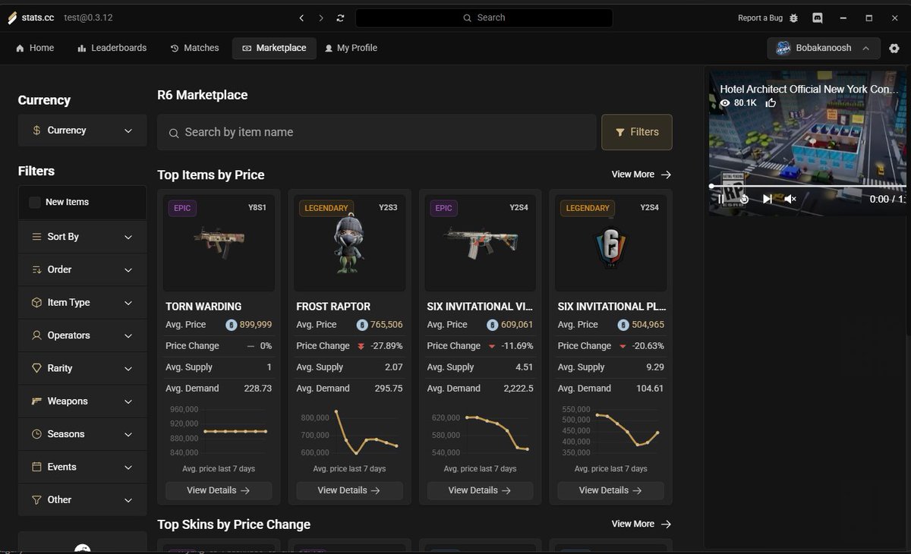Click the Operators person icon
Viewport: 911px width, 554px height.
pyautogui.click(x=36, y=335)
